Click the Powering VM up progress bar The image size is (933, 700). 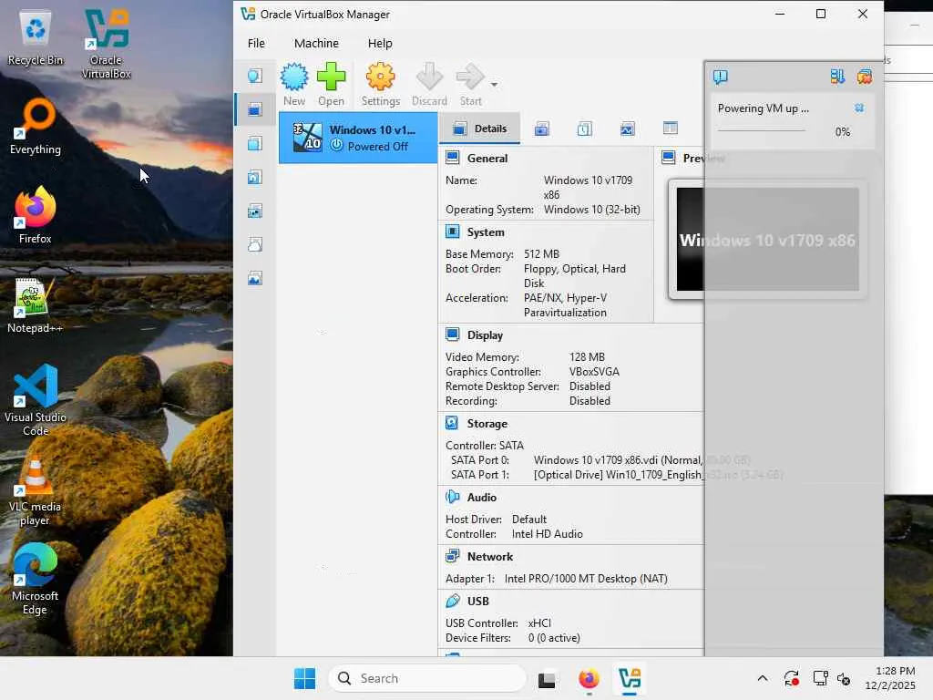pos(761,130)
